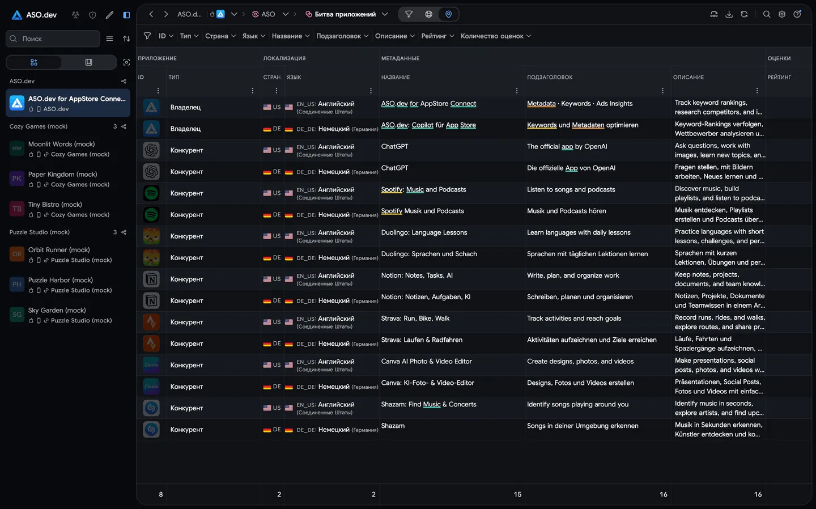Expand the Подзаголовок filter dropdown
Image resolution: width=816 pixels, height=509 pixels.
[x=342, y=36]
